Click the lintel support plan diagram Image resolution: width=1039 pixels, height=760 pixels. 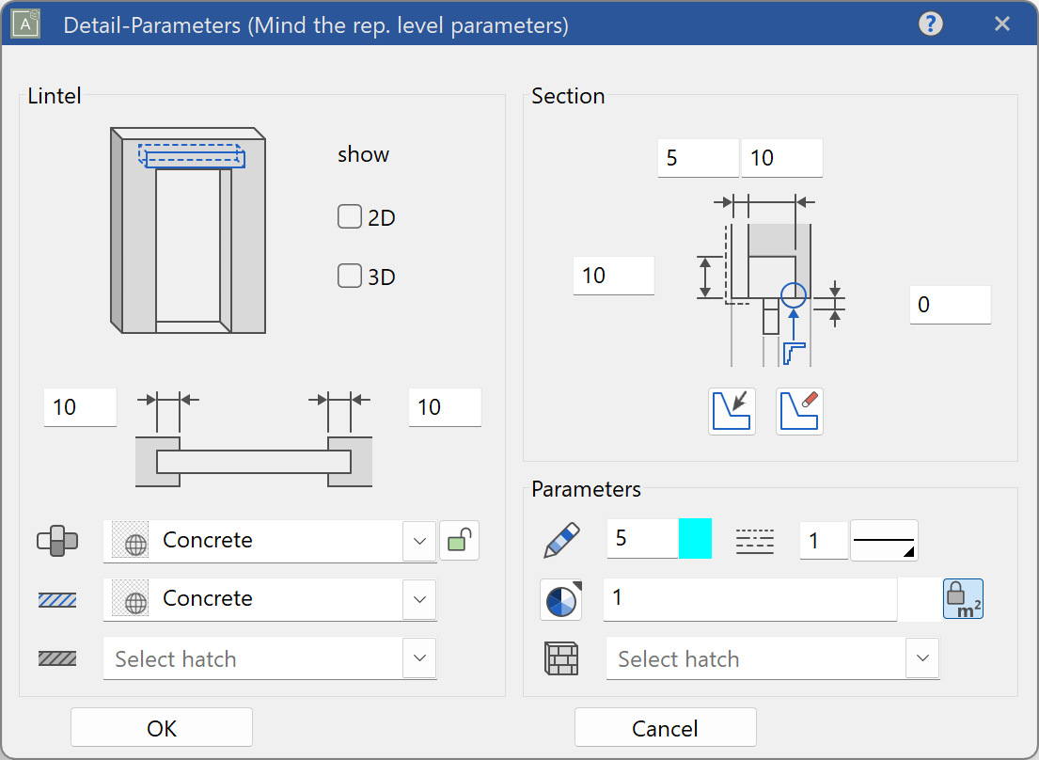tap(254, 440)
